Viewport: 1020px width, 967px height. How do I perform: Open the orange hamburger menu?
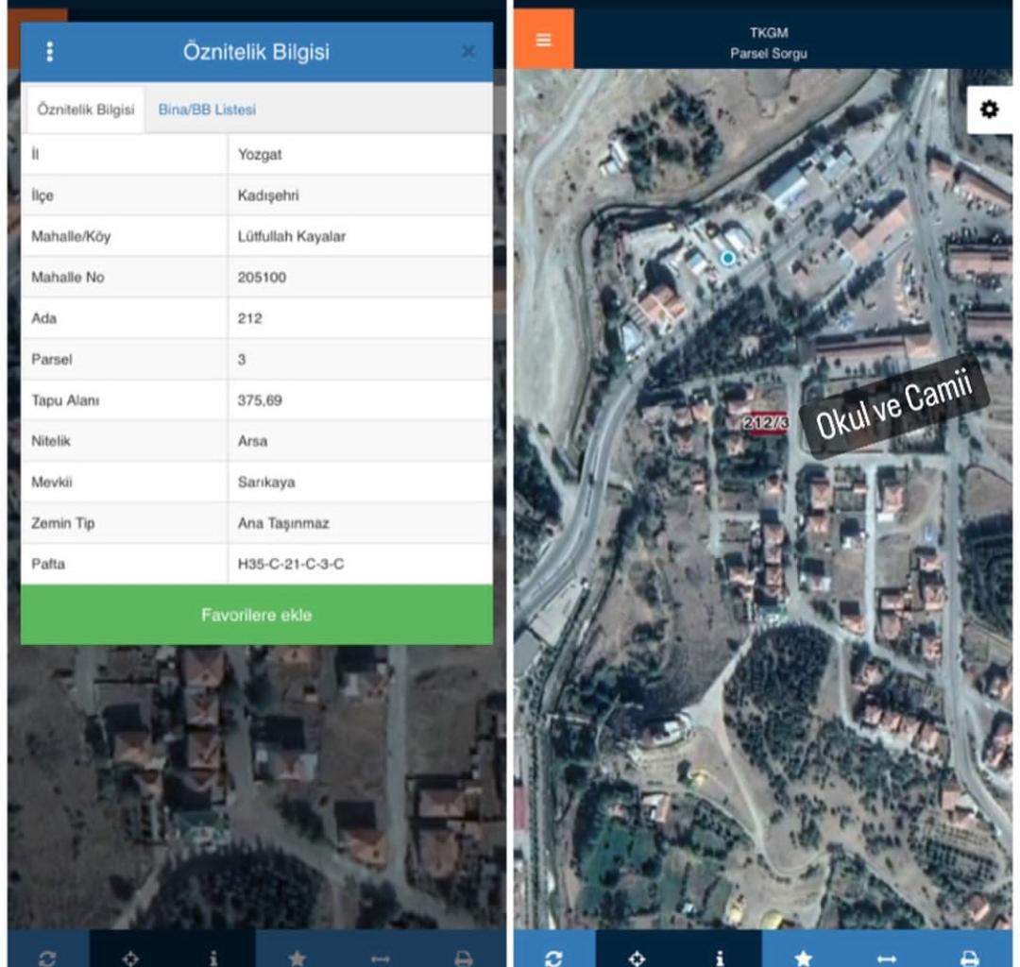coord(543,40)
